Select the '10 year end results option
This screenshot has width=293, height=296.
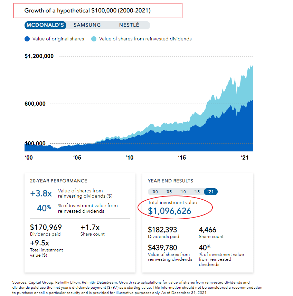tap(182, 192)
